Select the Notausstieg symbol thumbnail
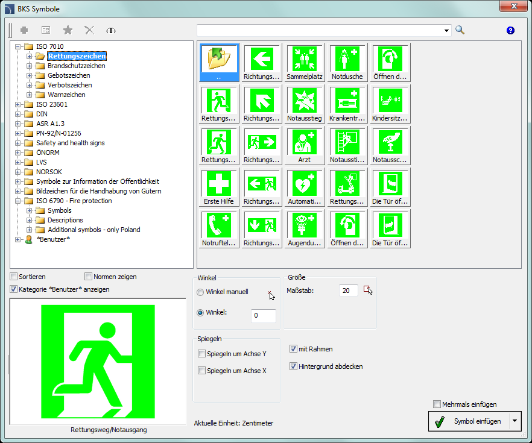The width and height of the screenshot is (532, 443). coord(305,104)
